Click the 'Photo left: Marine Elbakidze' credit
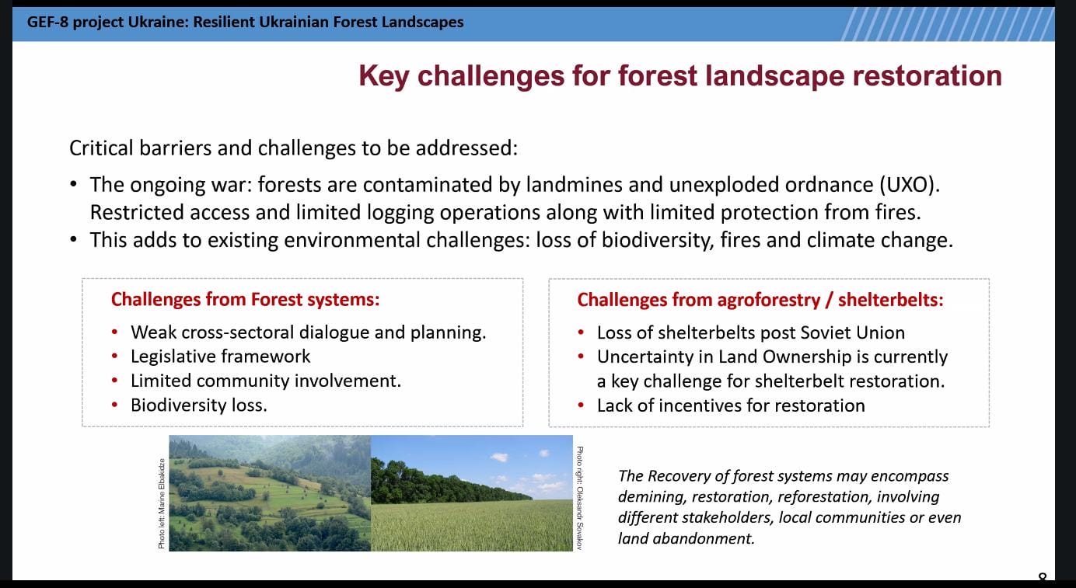 point(162,503)
